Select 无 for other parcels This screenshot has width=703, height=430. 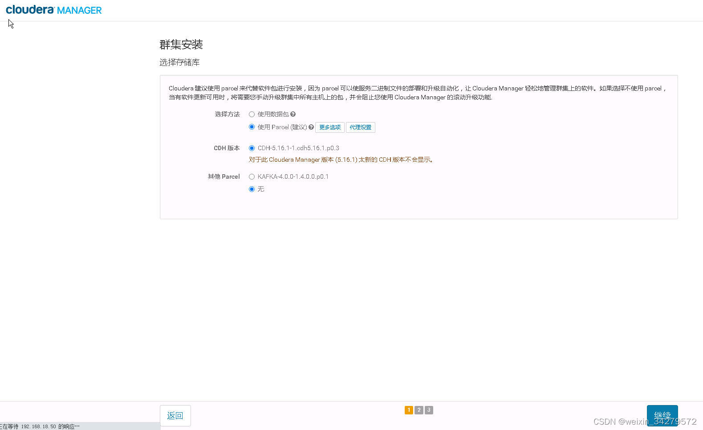(x=252, y=189)
